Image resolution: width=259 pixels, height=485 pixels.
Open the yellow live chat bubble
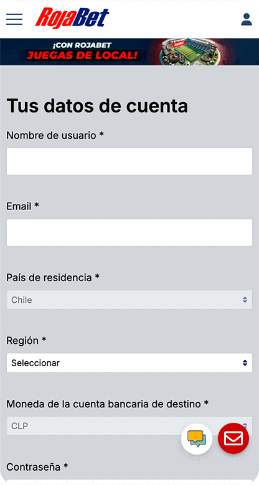(197, 439)
